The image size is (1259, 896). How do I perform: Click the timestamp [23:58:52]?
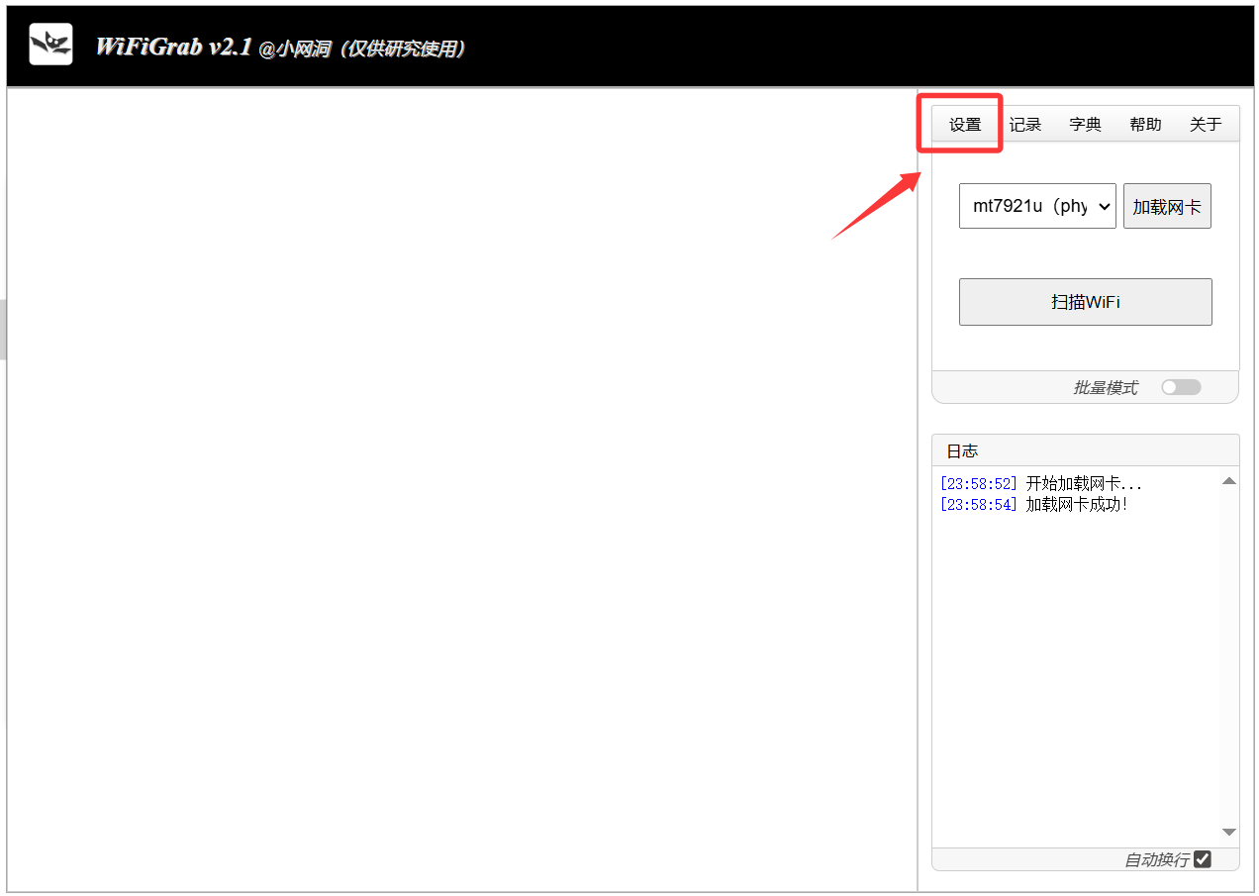click(979, 484)
